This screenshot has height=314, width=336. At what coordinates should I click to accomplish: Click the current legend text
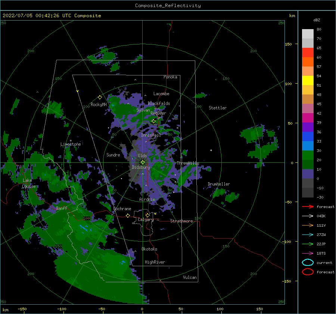(x=324, y=262)
